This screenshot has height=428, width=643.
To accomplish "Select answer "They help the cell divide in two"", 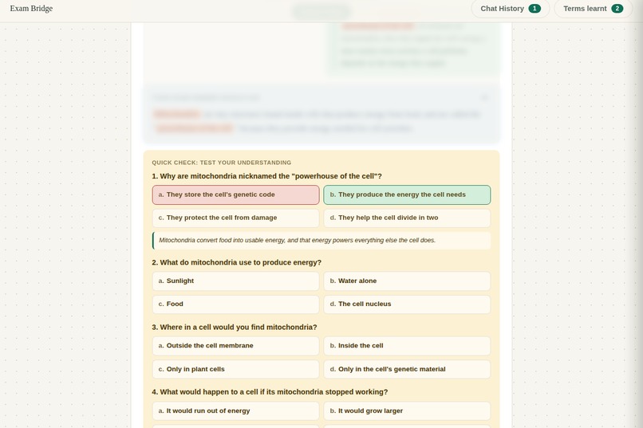I will 407,218.
